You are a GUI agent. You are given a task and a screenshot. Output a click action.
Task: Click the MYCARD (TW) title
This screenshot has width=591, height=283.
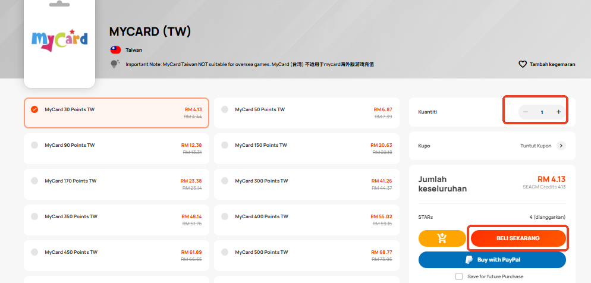pyautogui.click(x=150, y=32)
